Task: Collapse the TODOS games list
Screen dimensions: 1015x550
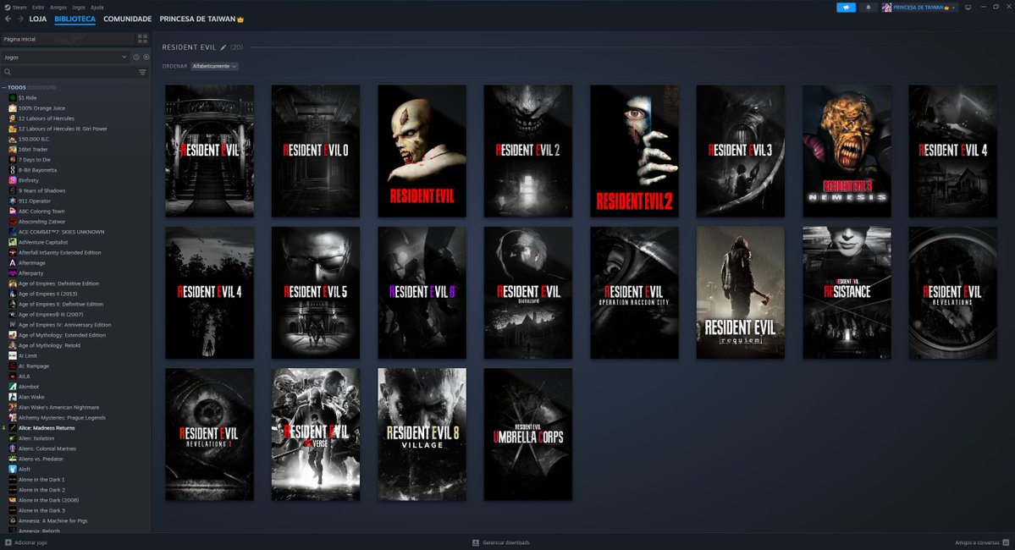Action: click(x=4, y=87)
